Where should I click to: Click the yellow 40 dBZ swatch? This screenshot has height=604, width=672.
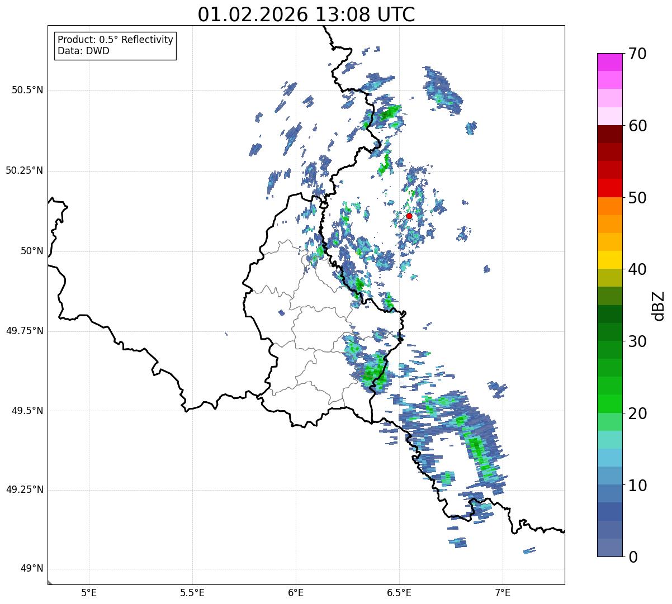coord(609,260)
